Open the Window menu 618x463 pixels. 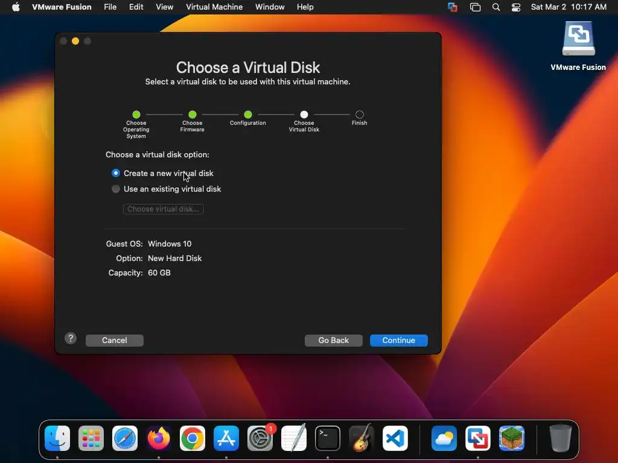coord(270,7)
